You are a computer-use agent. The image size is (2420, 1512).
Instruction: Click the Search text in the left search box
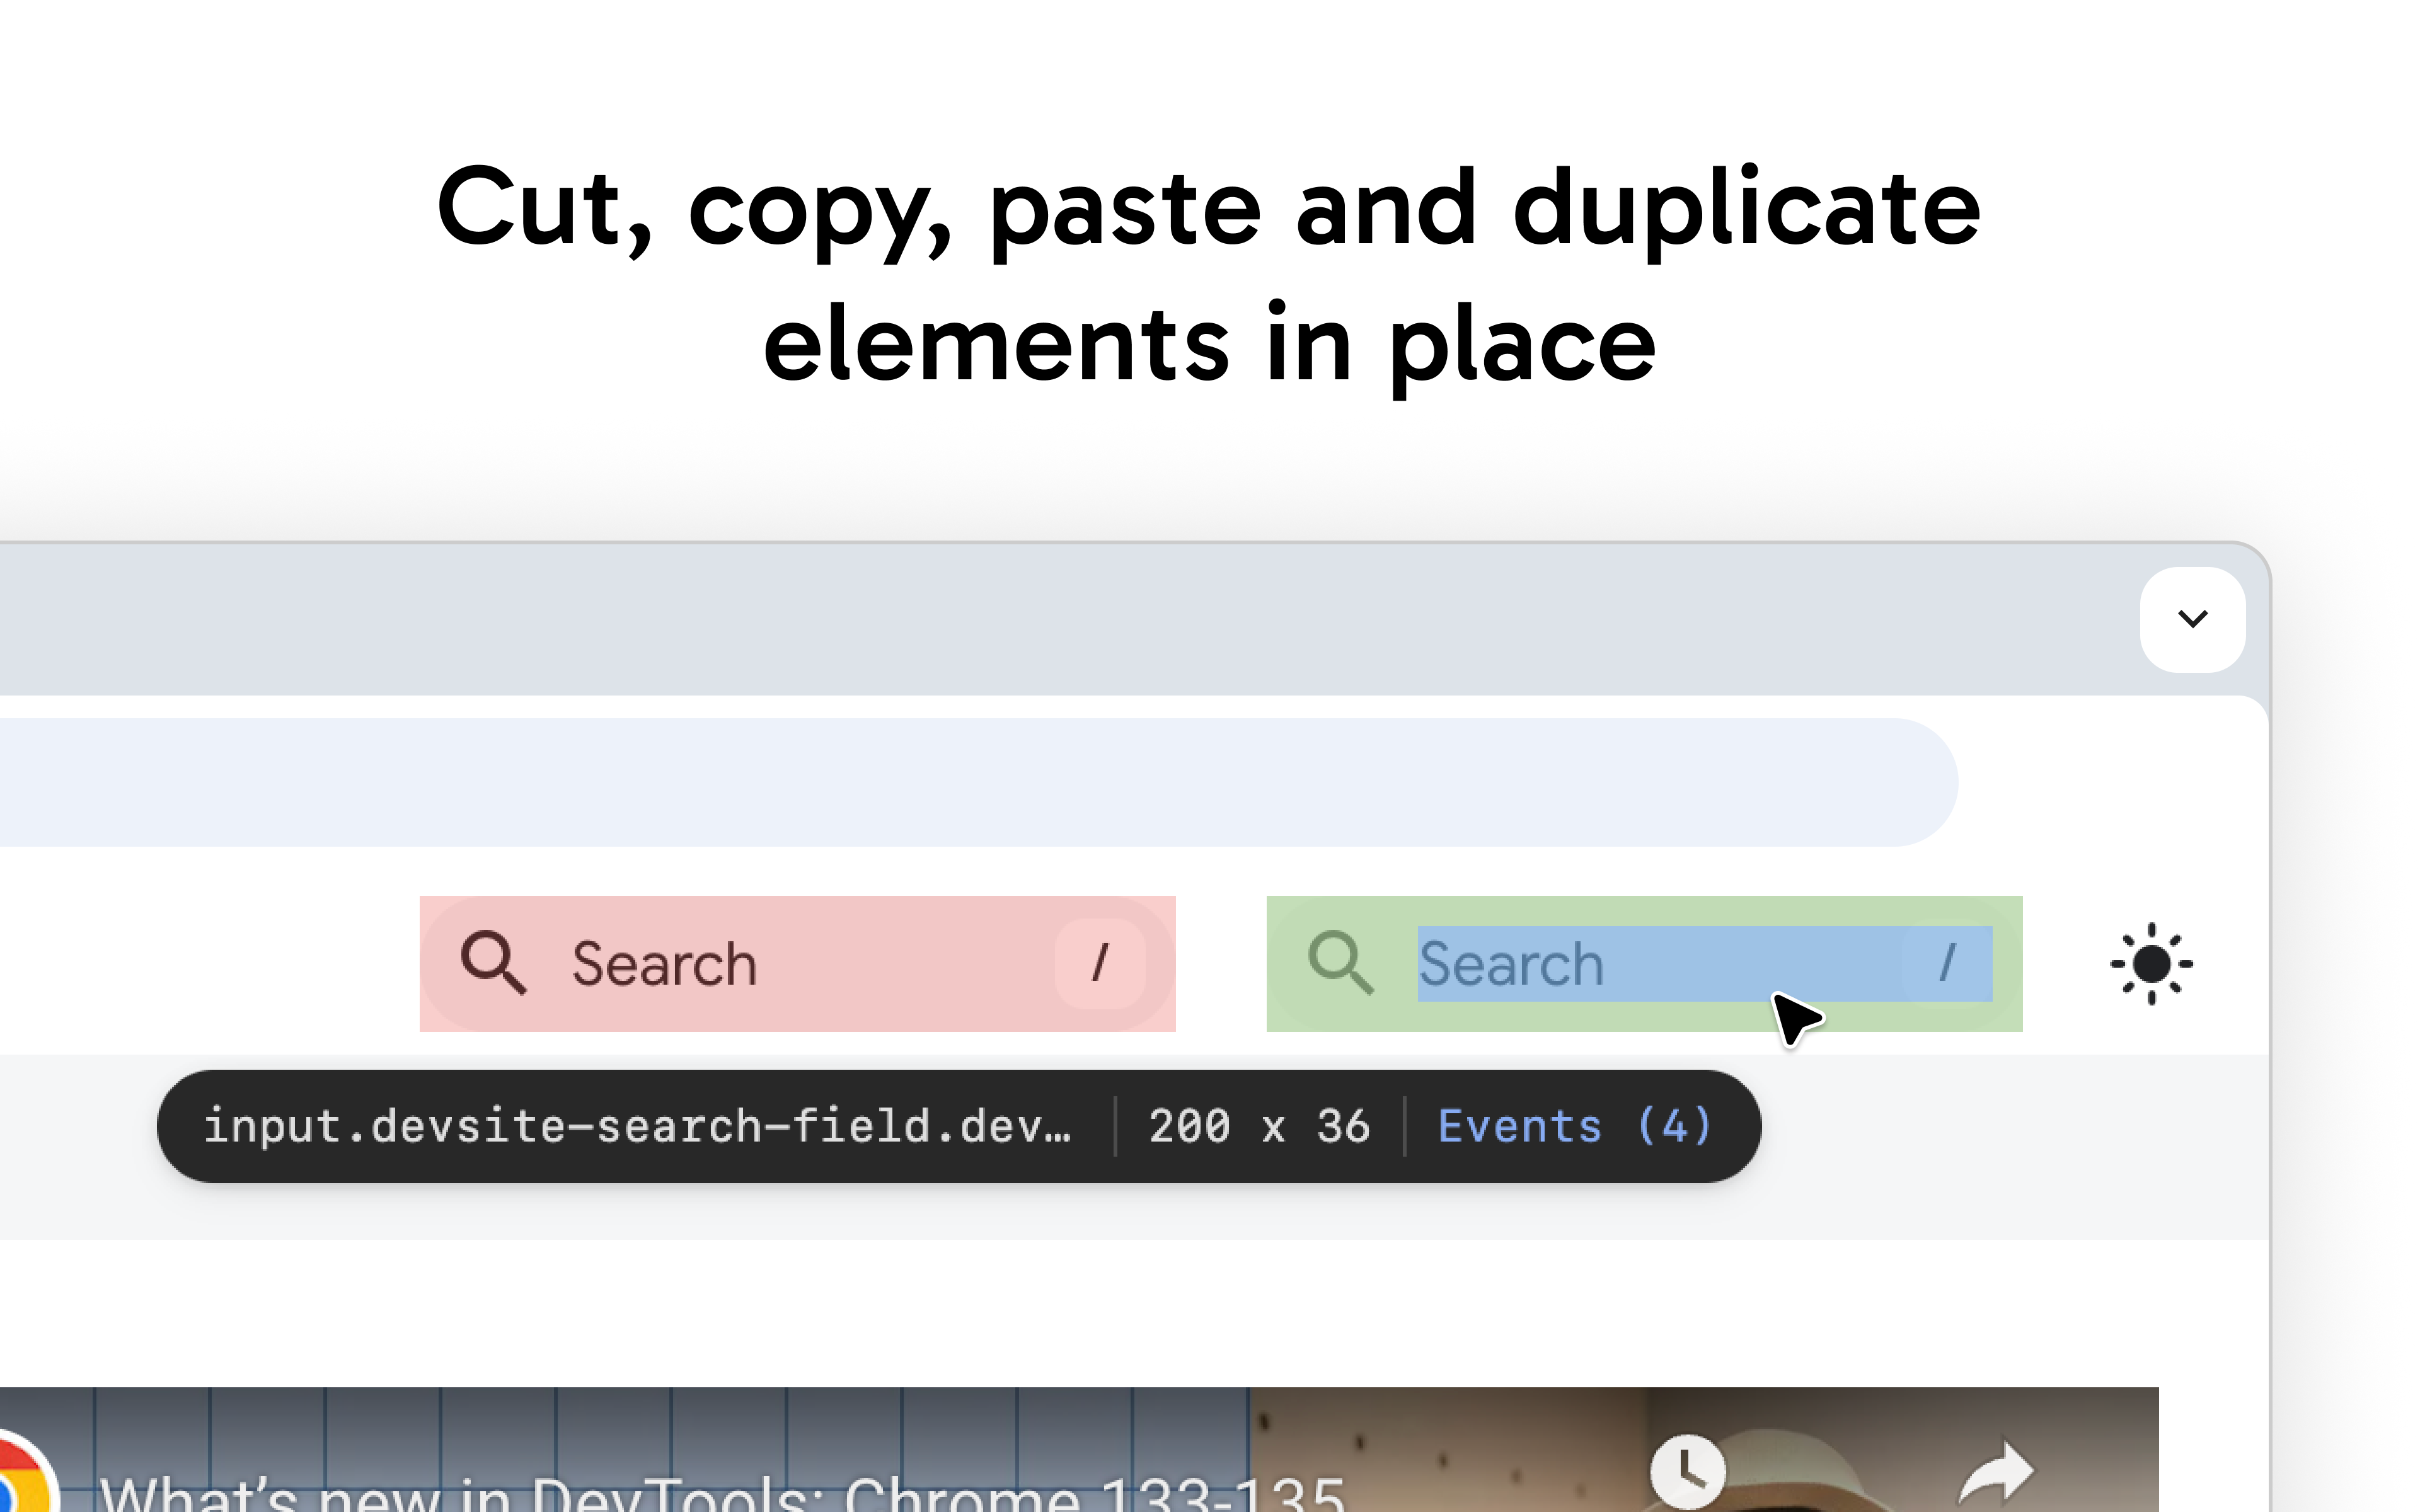click(x=664, y=965)
